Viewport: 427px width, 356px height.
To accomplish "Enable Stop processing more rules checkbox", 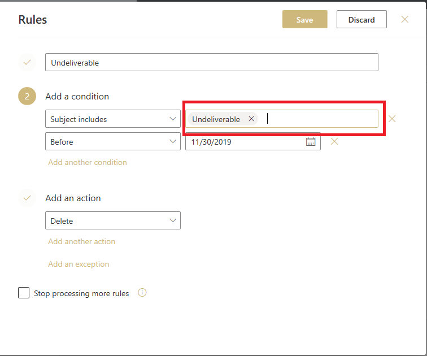I will 24,293.
